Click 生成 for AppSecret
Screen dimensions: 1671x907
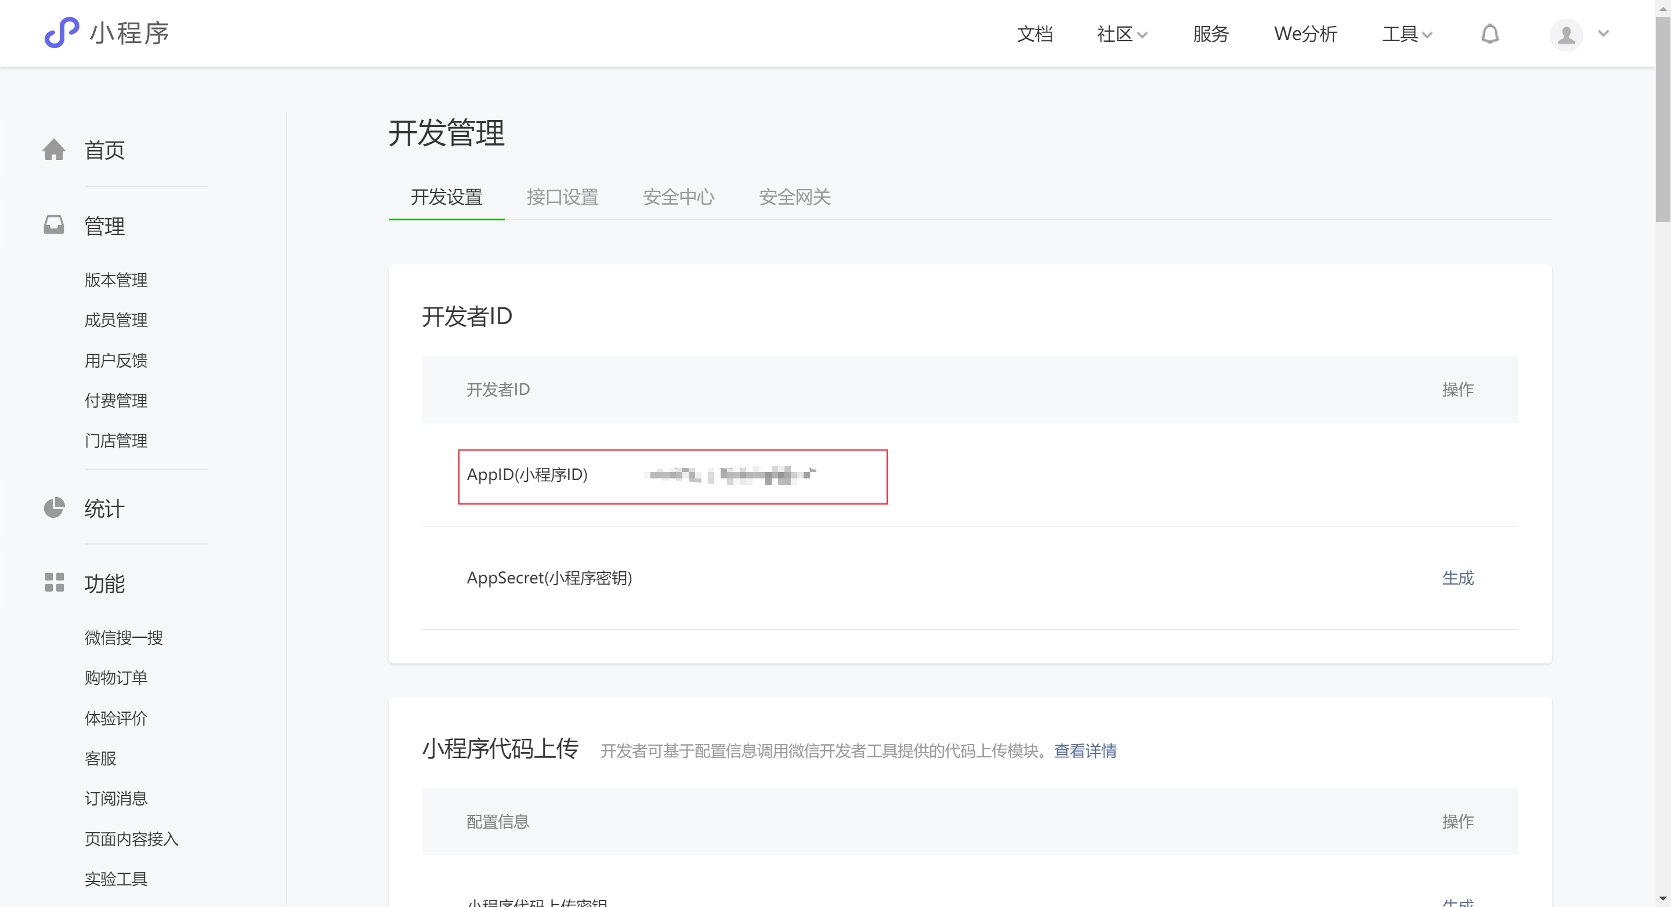(1457, 578)
